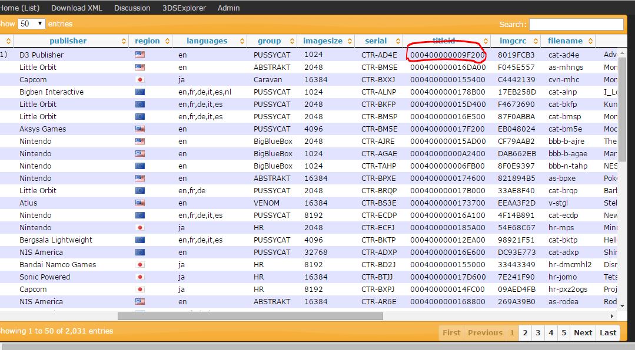The image size is (635, 350).
Task: Open the Download XML menu item
Action: point(77,8)
